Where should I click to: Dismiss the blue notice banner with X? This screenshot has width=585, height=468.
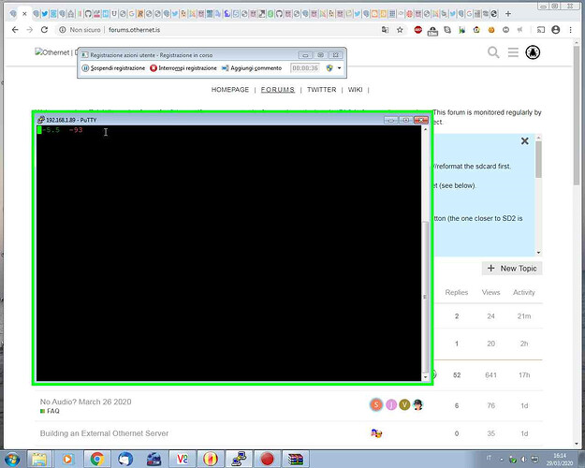point(524,140)
